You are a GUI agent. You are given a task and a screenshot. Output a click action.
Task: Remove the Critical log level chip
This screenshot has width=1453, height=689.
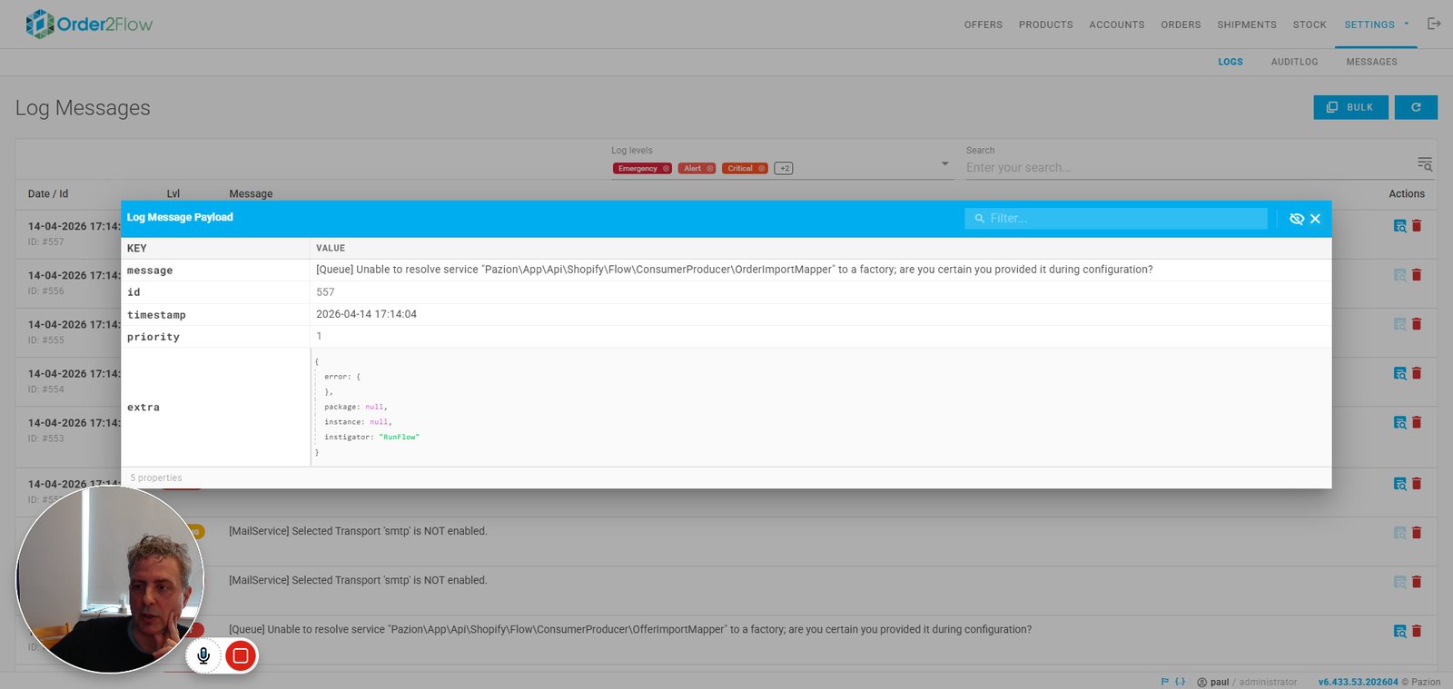click(762, 169)
